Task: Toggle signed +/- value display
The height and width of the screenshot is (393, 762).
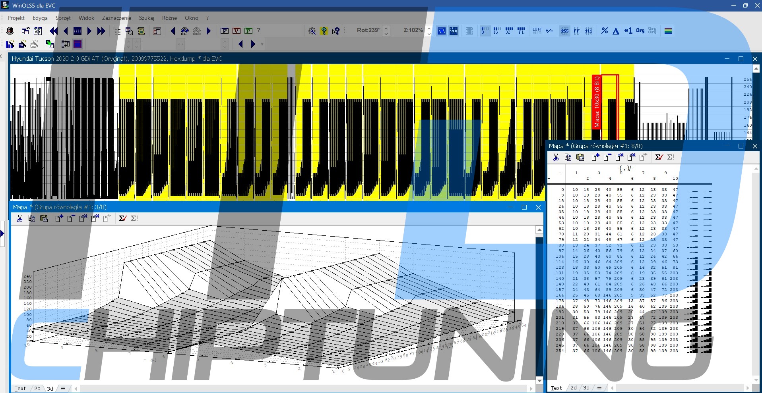Action: click(549, 31)
